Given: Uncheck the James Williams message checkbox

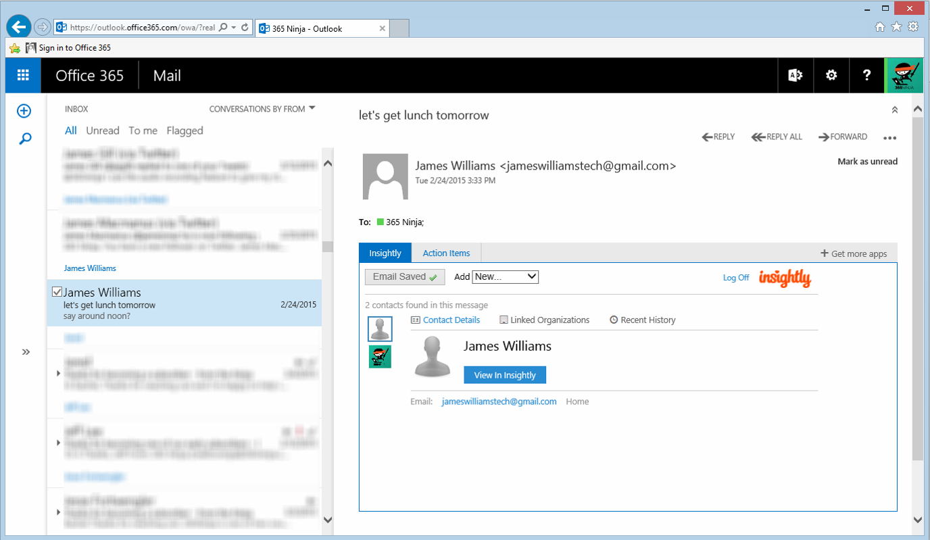Looking at the screenshot, I should [x=57, y=292].
